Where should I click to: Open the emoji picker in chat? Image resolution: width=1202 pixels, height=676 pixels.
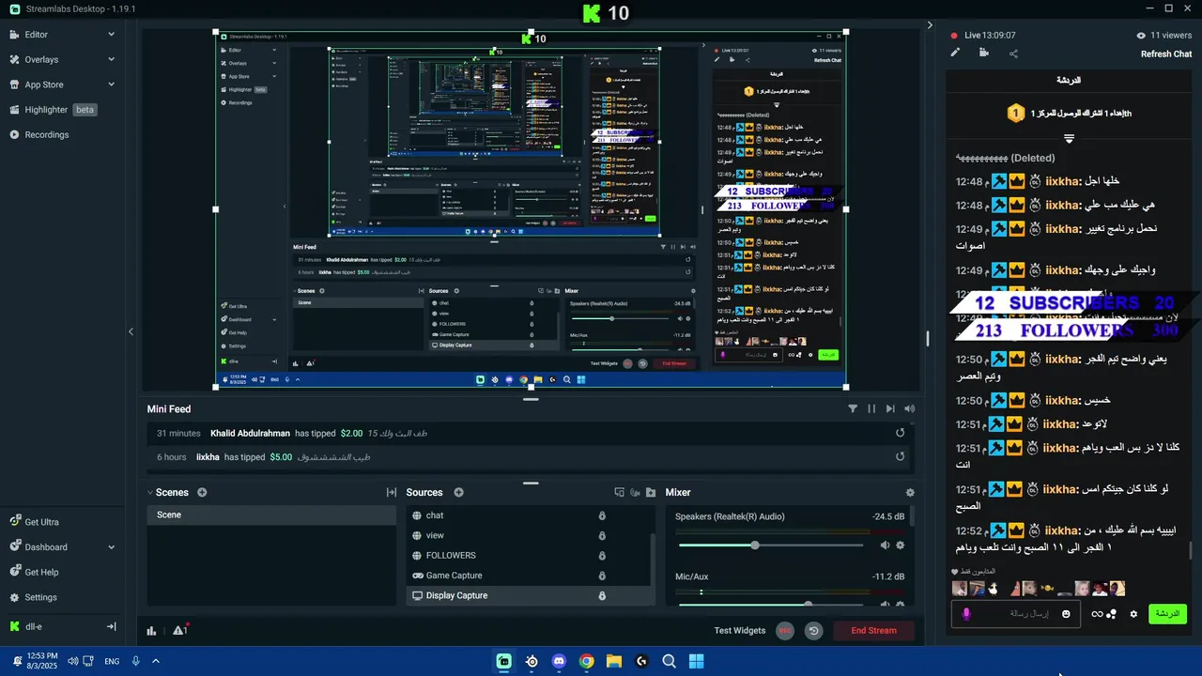[1066, 614]
